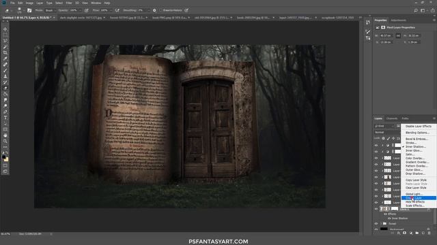Choose Create Layer from context menu

(419, 198)
